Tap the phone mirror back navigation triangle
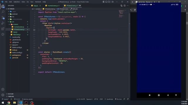Viewport: 188px width, 105px height. point(168,95)
